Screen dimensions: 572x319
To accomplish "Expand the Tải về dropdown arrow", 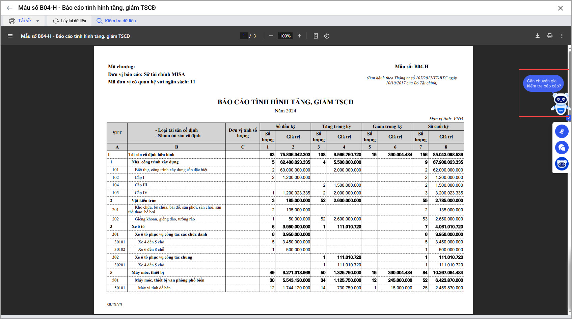I will (x=37, y=21).
